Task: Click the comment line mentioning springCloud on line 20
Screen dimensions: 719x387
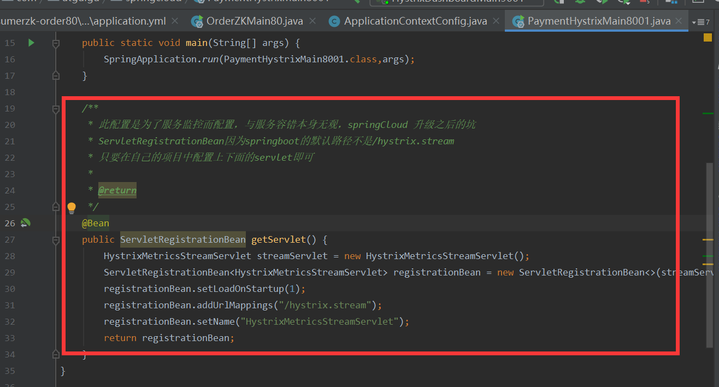Action: [282, 125]
